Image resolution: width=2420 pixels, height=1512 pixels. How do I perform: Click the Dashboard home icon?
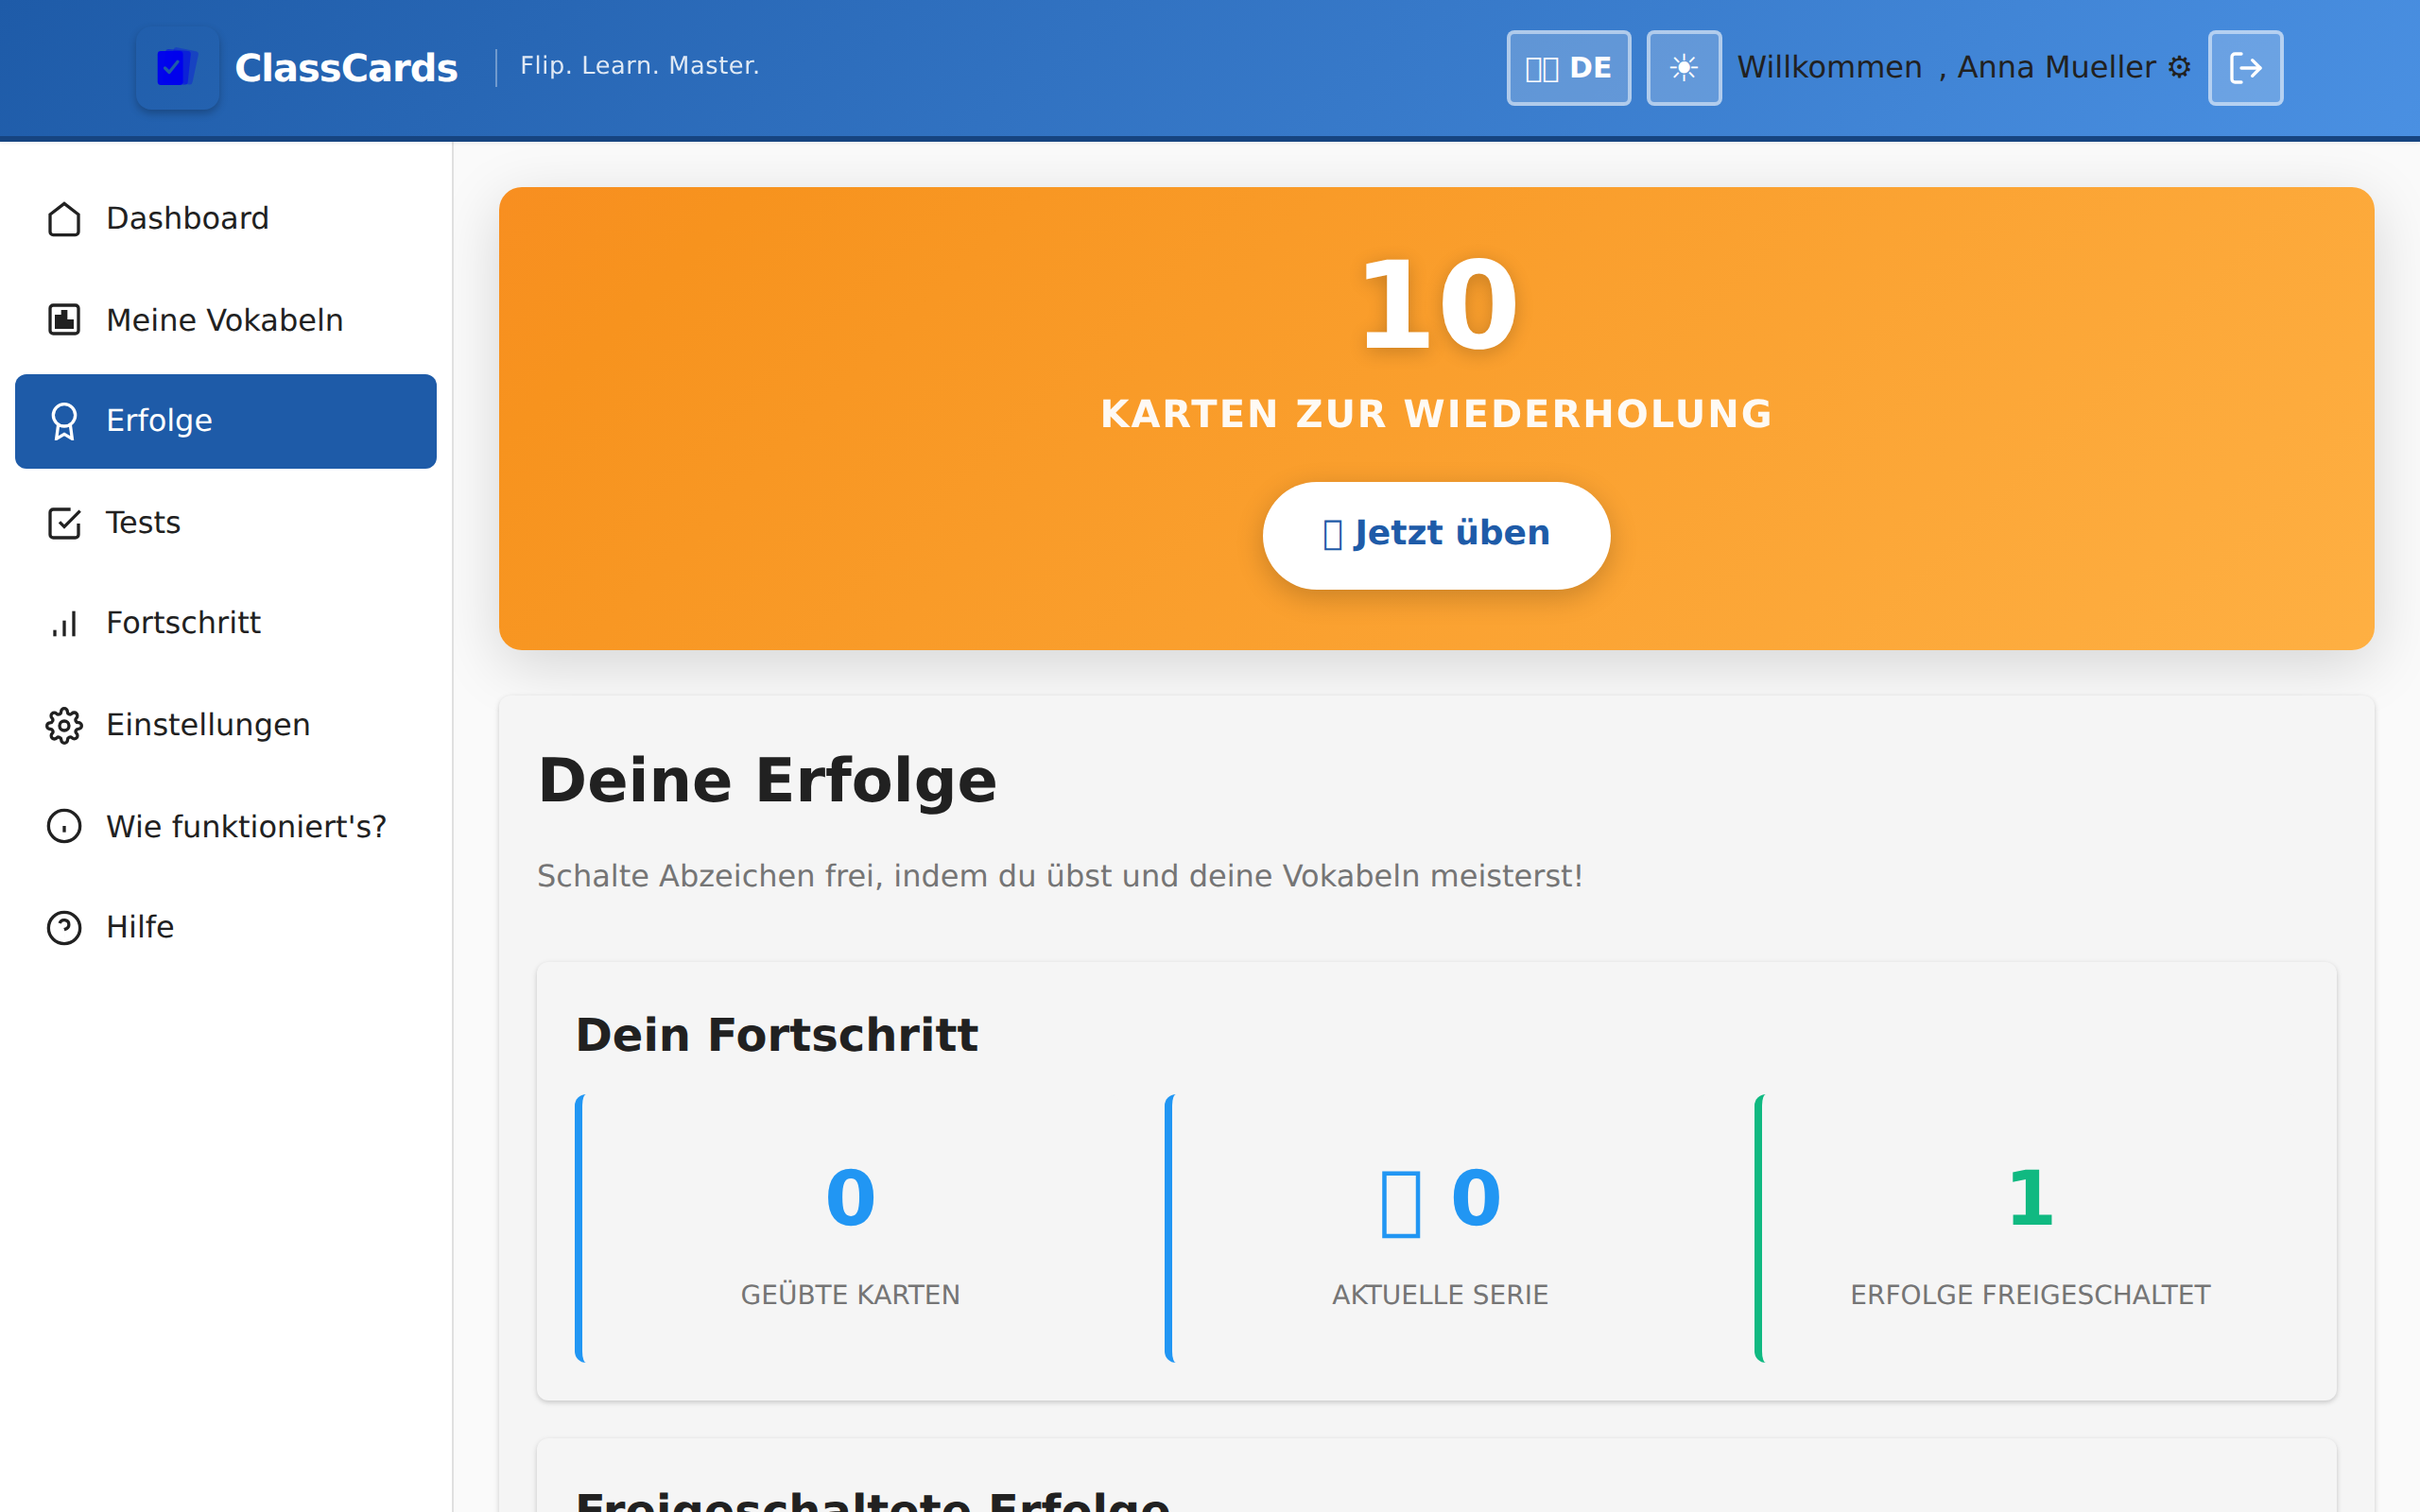pyautogui.click(x=64, y=219)
